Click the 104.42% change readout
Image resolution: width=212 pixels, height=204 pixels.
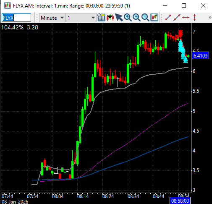(13, 27)
